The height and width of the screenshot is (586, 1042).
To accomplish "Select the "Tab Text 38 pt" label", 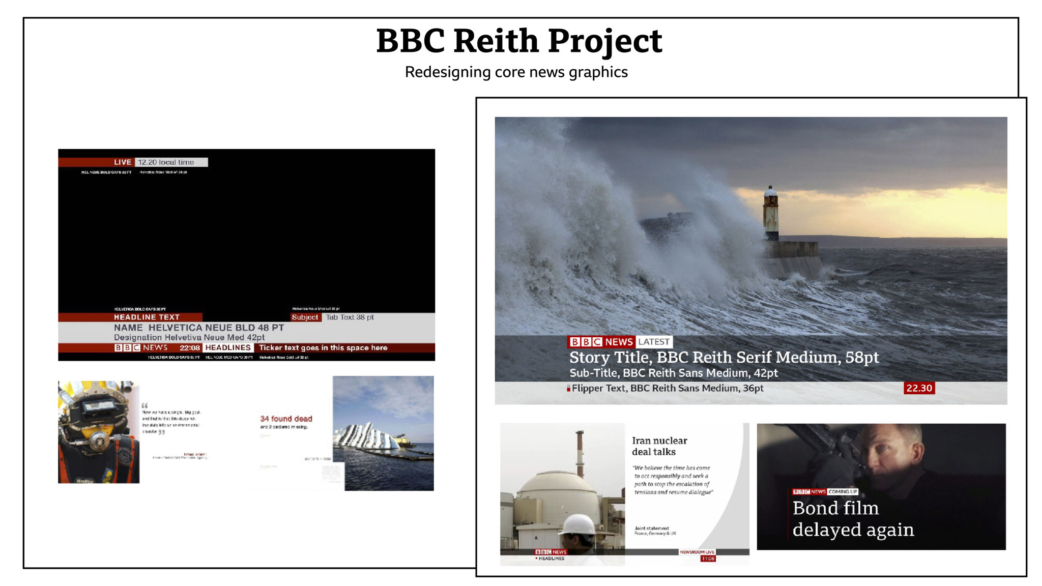I will pos(350,317).
